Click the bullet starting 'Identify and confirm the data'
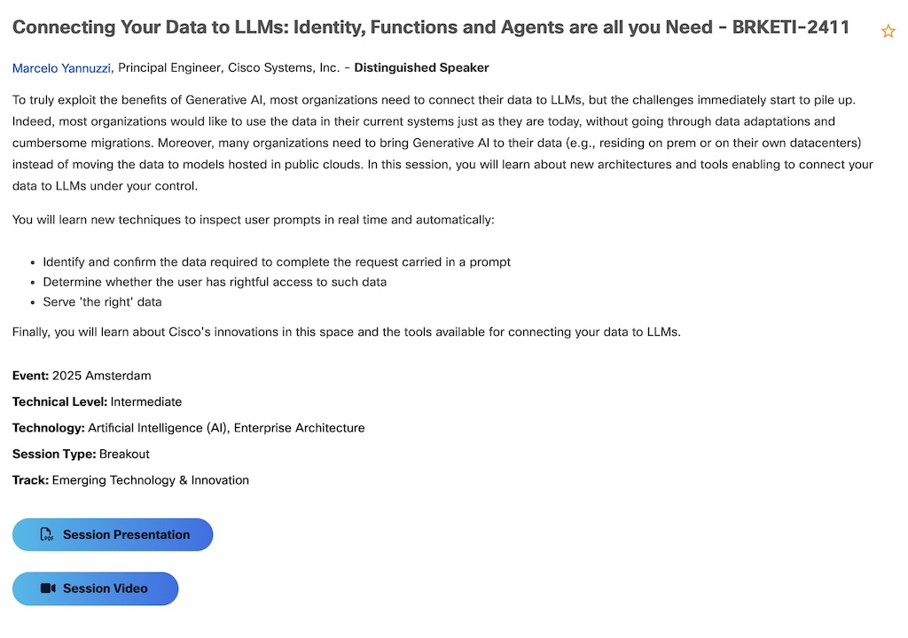908x638 pixels. [x=277, y=262]
